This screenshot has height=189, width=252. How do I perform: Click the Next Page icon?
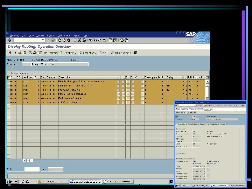coord(99,40)
